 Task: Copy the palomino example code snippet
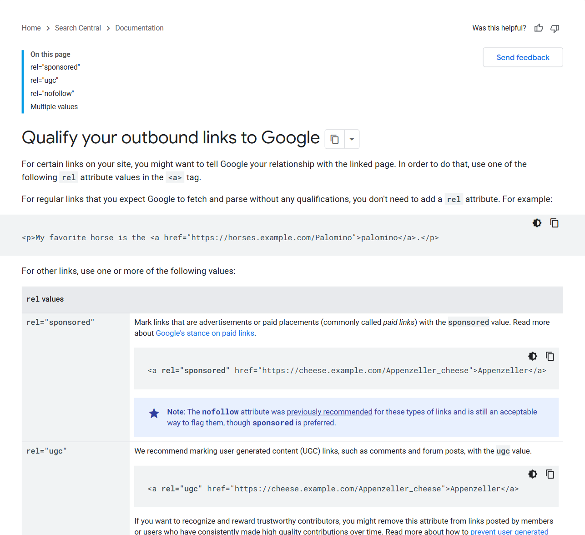click(555, 223)
